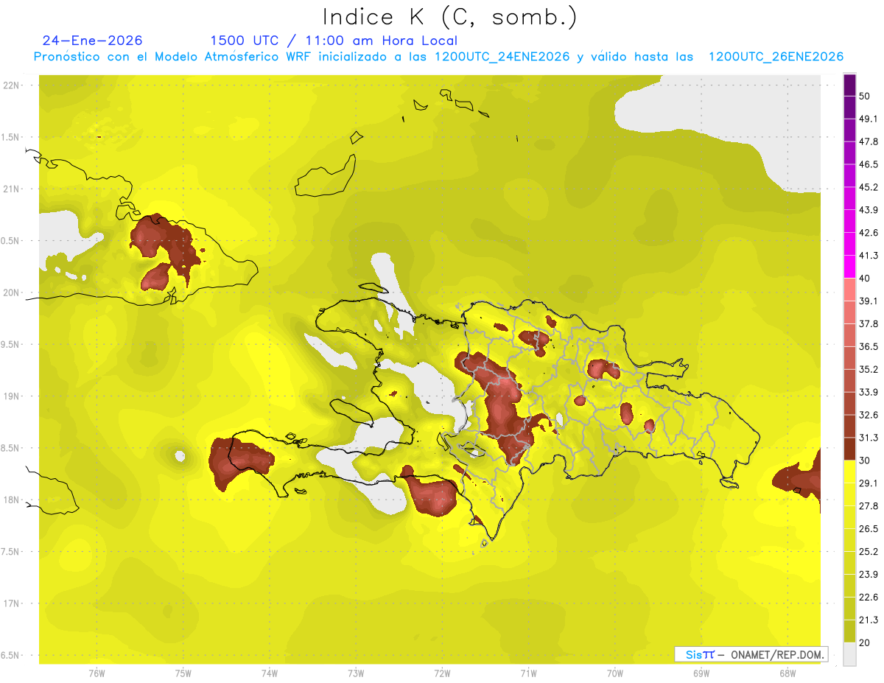This screenshot has height=683, width=884.
Task: Select the '6.5N' latitude tick label
Action: point(11,655)
